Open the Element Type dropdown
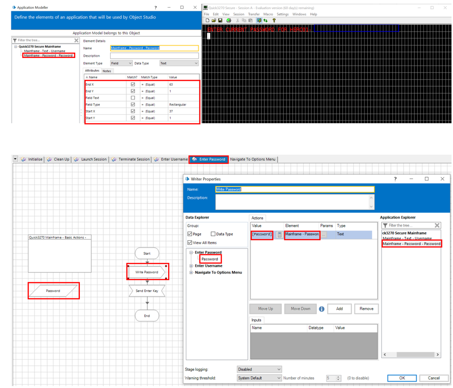Viewport: 453px width, 388px height. (121, 63)
